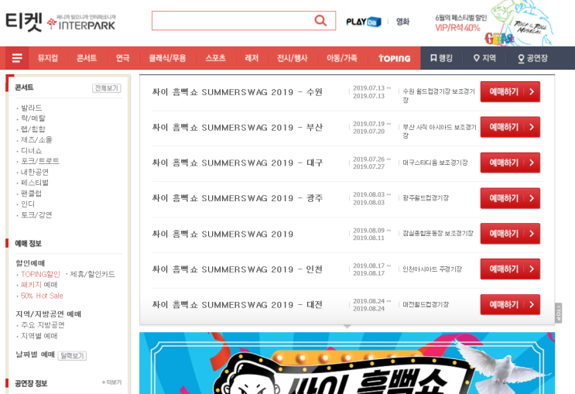
Task: Click the 인천아시아드 주경기장 venue text
Action: [x=432, y=269]
